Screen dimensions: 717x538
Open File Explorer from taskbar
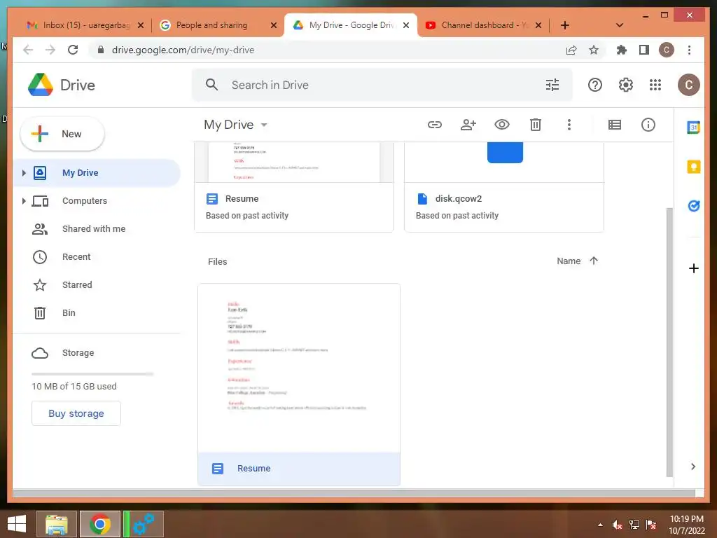click(57, 524)
